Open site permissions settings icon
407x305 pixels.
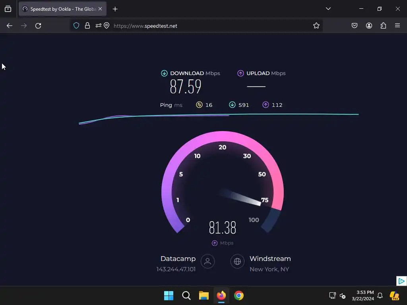[x=99, y=26]
